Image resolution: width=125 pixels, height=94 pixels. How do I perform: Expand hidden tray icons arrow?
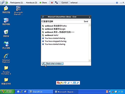(110, 92)
